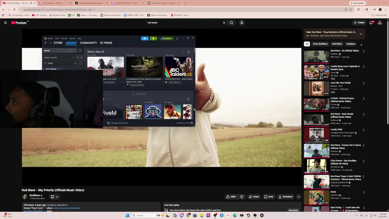Download the current video
This screenshot has height=219, width=389.
[285, 197]
